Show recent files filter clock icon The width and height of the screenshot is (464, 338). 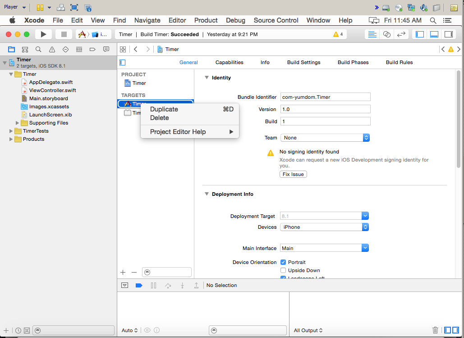(18, 330)
